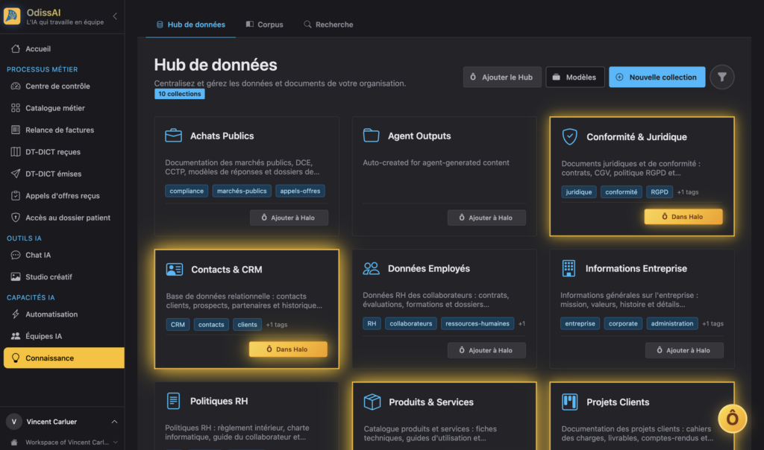Click the OdissAI logo icon
This screenshot has height=450, width=764.
click(12, 16)
